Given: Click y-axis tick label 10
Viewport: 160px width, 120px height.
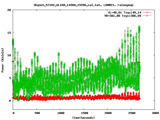Looking at the screenshot, I should [9, 55].
